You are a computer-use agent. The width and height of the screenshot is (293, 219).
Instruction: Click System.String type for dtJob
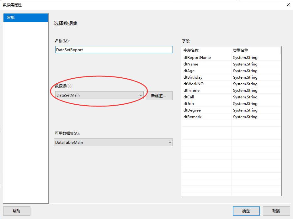[245, 104]
